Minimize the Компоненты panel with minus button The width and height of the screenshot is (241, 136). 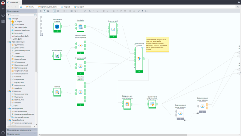pyautogui.click(x=35, y=11)
